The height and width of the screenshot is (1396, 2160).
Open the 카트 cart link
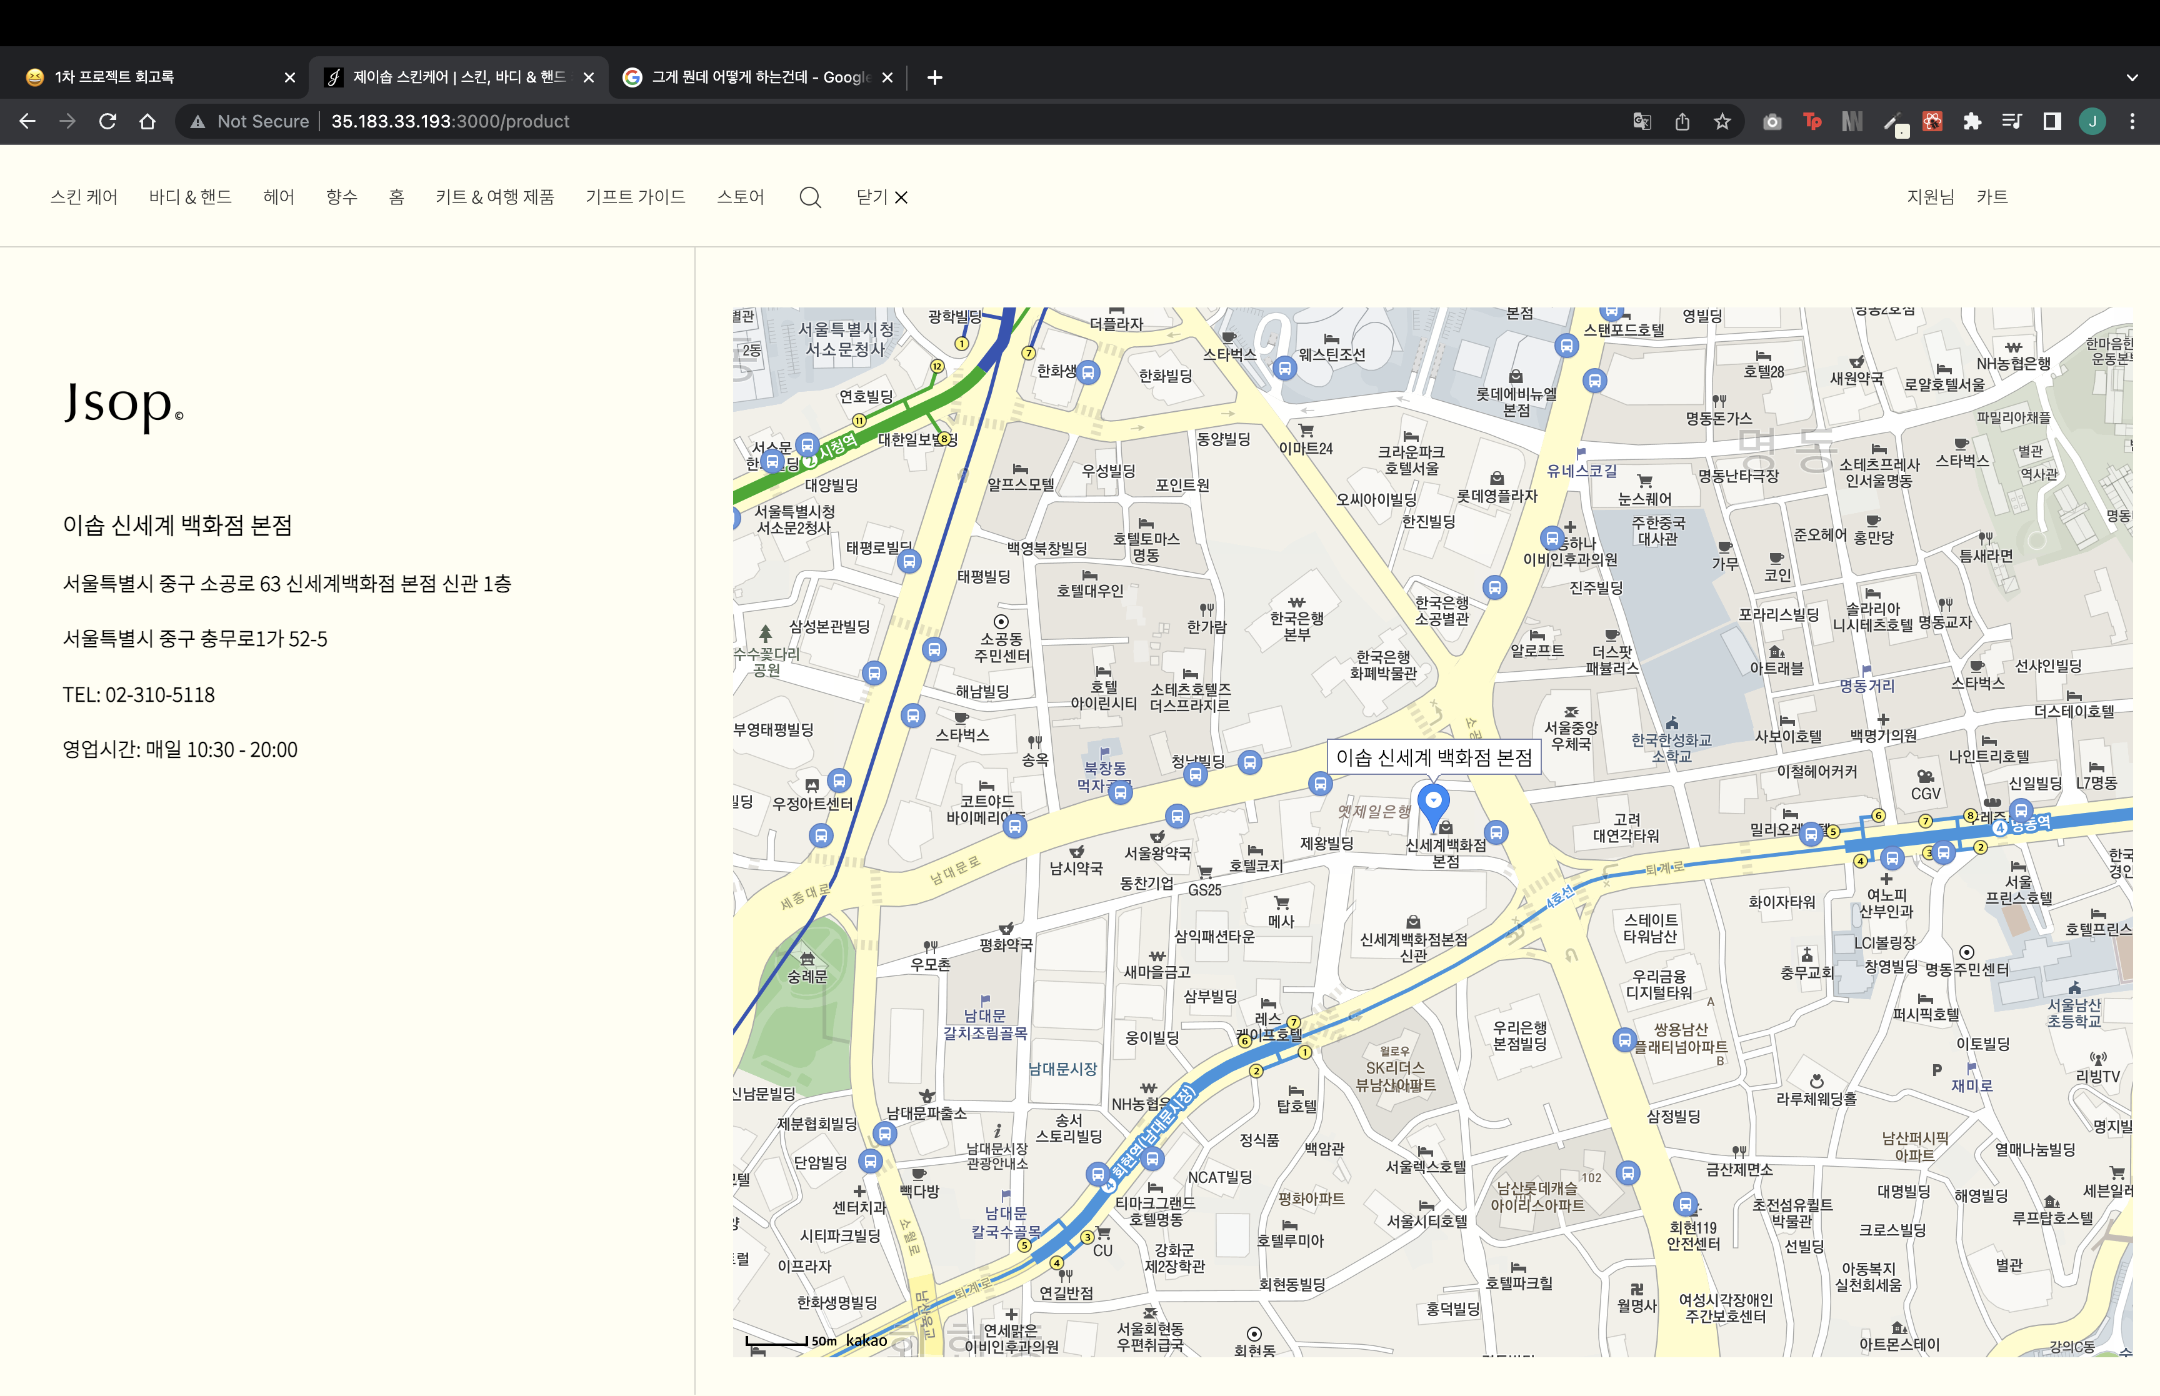1991,197
